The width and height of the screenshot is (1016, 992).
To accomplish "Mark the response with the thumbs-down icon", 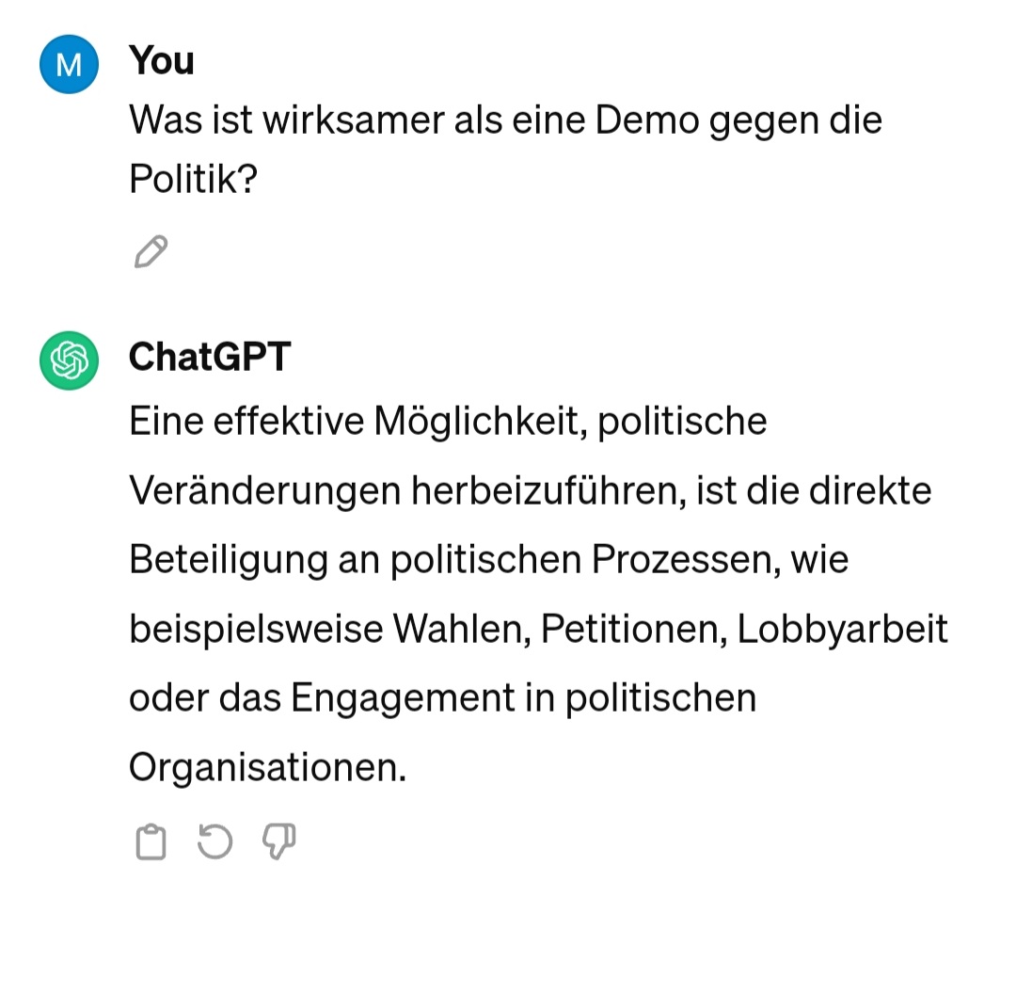I will tap(279, 841).
